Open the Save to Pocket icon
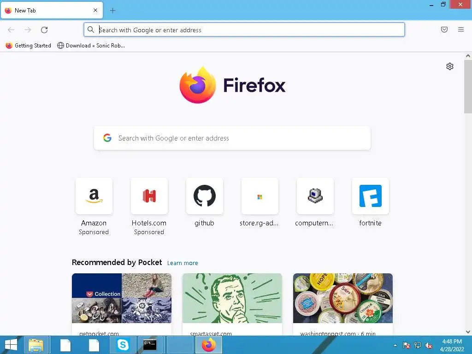Viewport: 472px width, 354px height. pos(444,29)
